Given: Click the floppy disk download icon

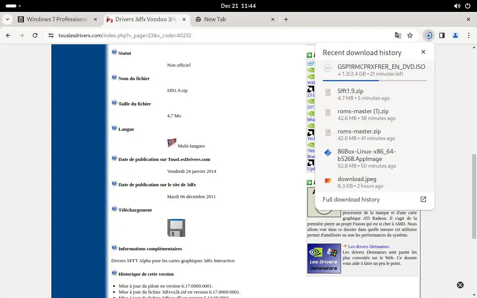Looking at the screenshot, I should point(176,228).
